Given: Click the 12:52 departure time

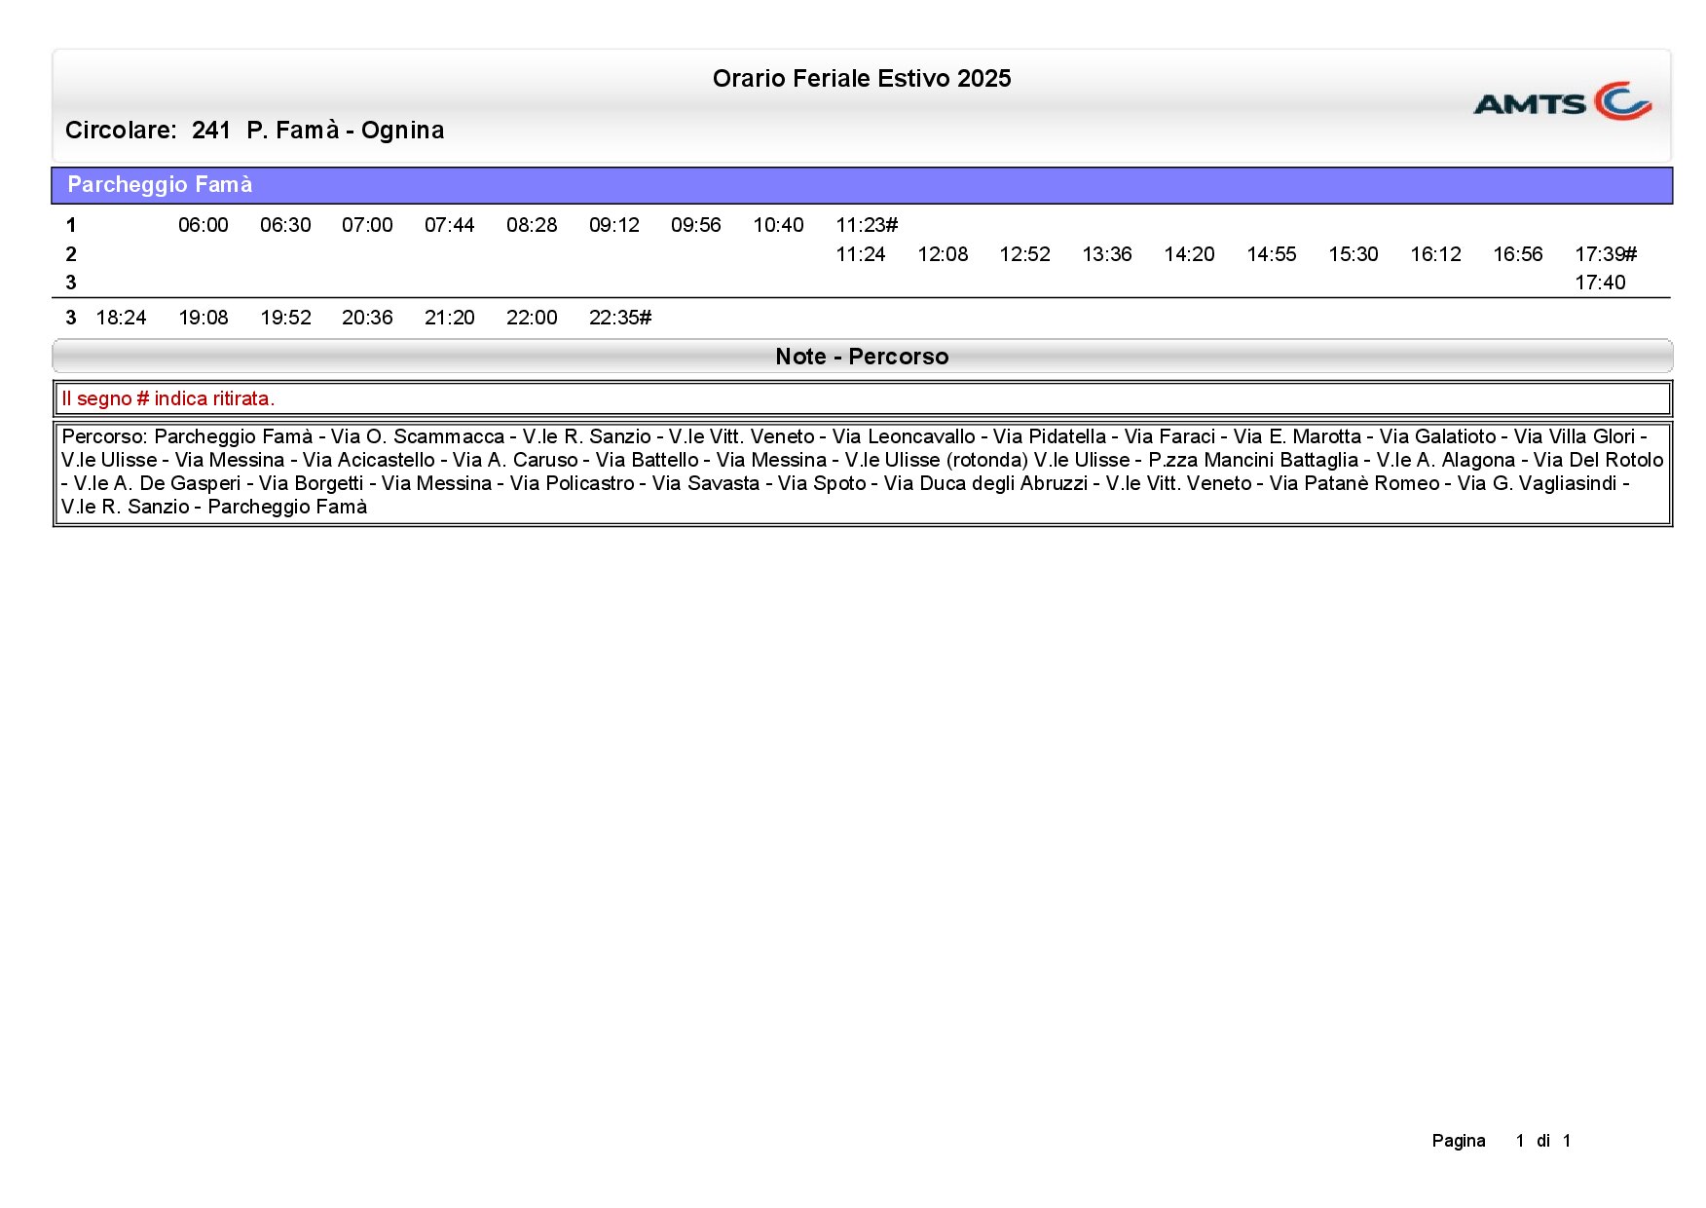Looking at the screenshot, I should pyautogui.click(x=1025, y=254).
